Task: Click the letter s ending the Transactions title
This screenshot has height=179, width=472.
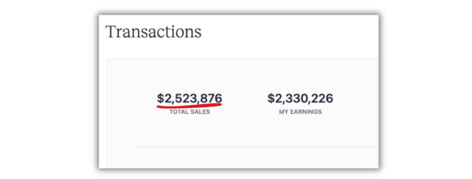Action: pos(198,34)
